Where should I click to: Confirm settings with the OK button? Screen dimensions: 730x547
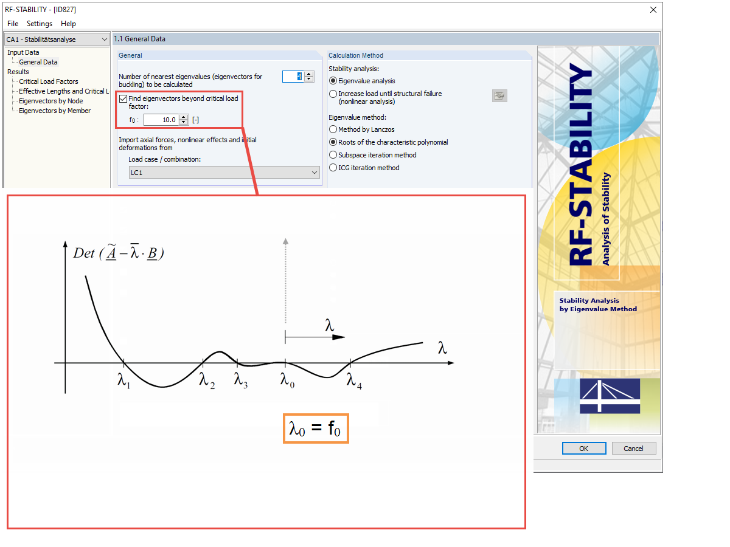click(x=583, y=448)
